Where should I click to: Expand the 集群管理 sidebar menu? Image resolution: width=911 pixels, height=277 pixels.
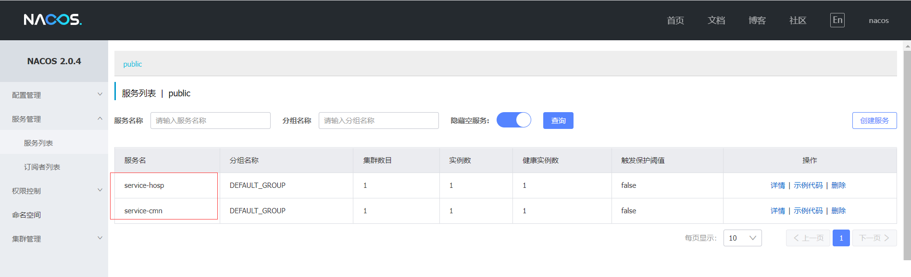(54, 239)
